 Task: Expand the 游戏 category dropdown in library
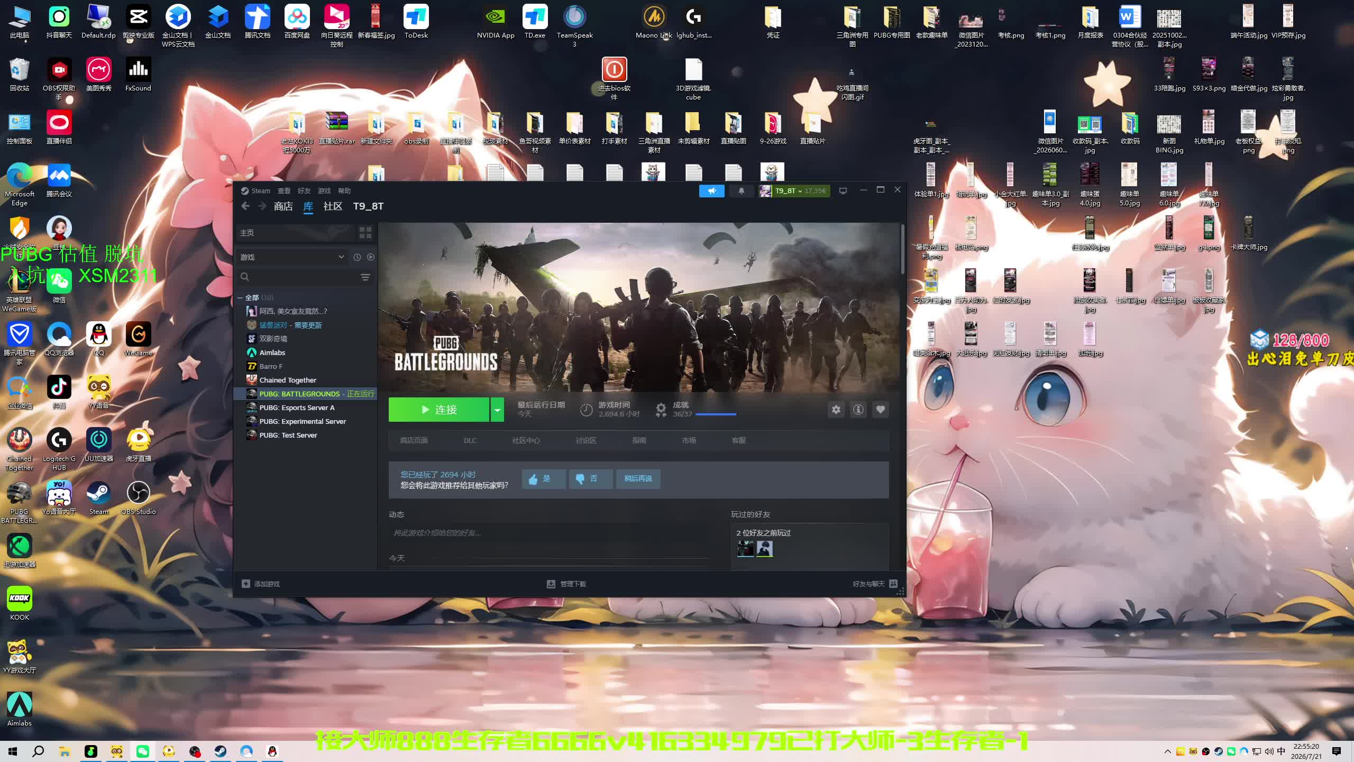tap(341, 257)
